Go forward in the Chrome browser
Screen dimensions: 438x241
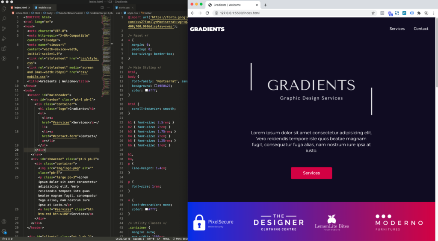click(x=200, y=13)
